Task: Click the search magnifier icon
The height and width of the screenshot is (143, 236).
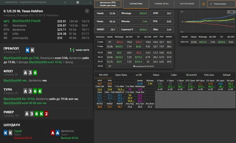Action: pyautogui.click(x=211, y=4)
